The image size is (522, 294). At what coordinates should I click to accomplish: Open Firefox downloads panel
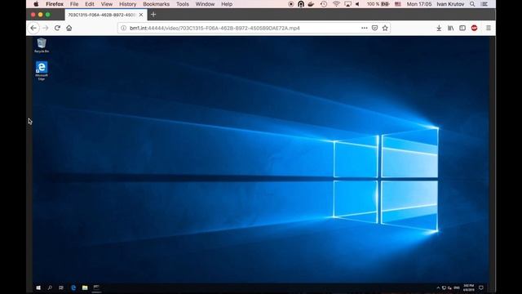pos(439,28)
